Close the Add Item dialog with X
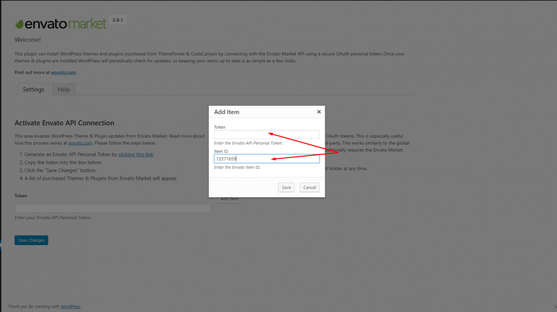The image size is (557, 312). [x=319, y=112]
